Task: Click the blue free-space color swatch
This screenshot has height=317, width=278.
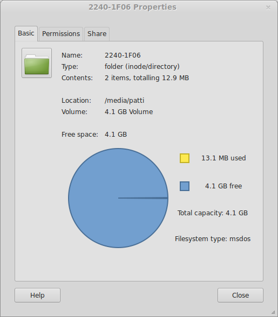Action: coord(185,186)
